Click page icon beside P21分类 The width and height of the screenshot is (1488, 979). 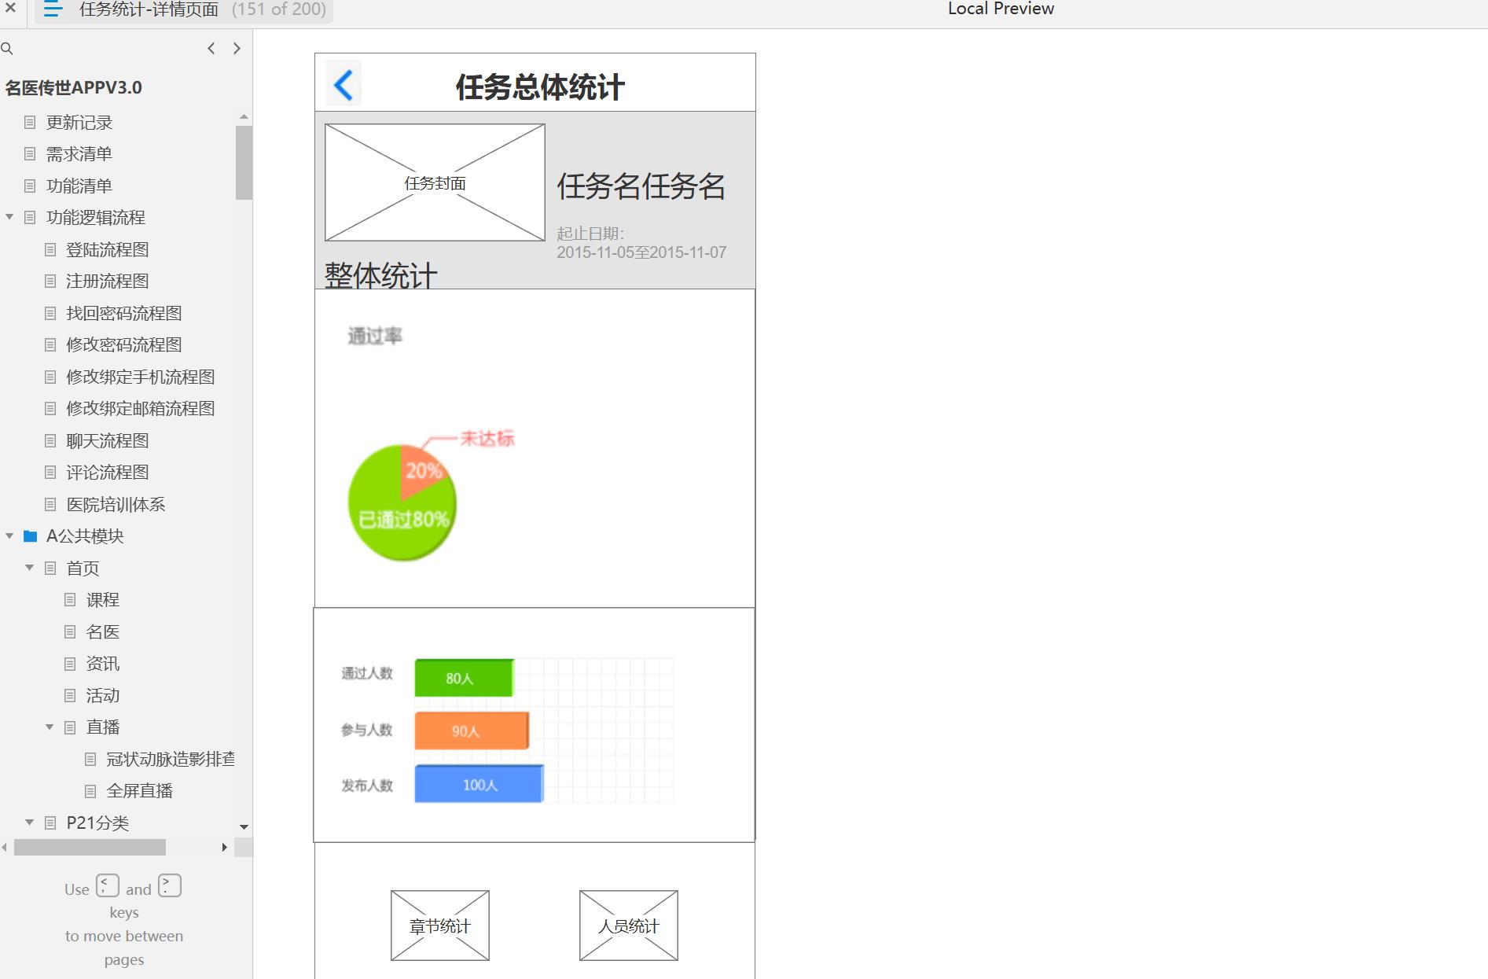tap(50, 823)
